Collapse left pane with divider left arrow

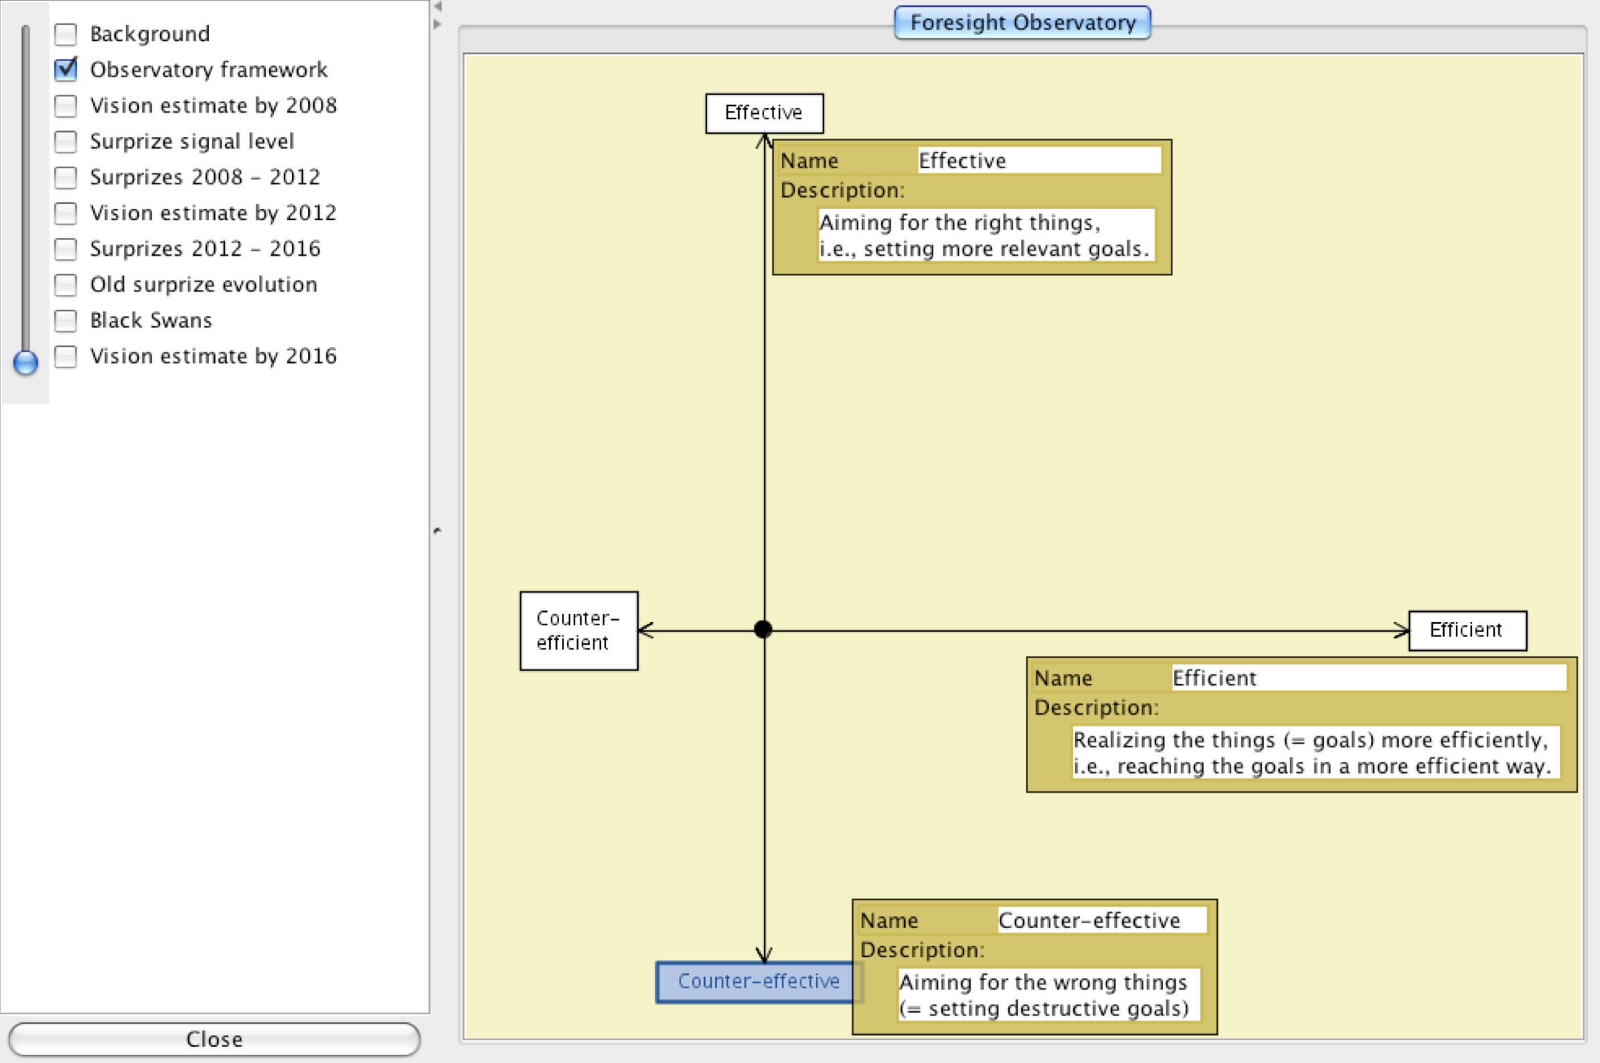438,7
